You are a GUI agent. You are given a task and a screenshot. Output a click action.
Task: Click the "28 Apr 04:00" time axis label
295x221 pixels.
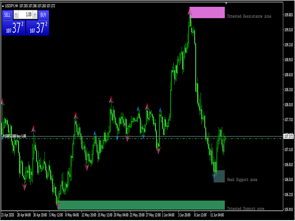[x=24, y=215]
